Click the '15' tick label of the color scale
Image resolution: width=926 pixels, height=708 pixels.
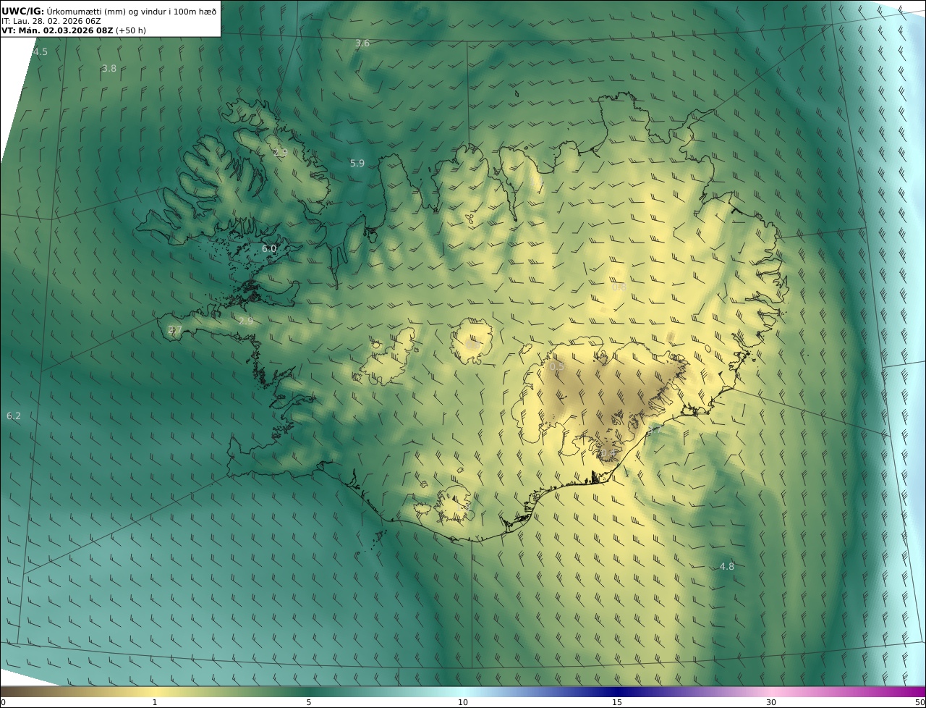[617, 702]
